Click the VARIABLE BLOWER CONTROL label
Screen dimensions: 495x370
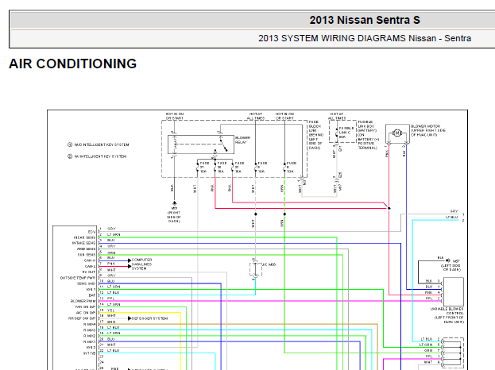447,315
